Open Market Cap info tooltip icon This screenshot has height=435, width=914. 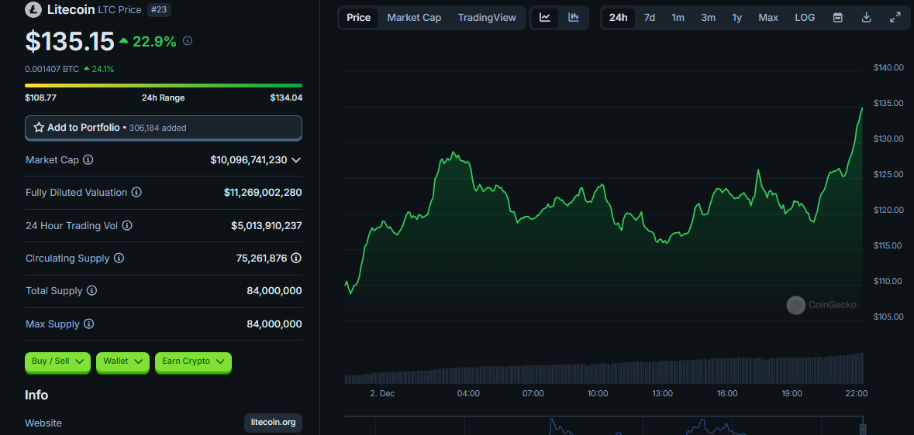point(88,159)
